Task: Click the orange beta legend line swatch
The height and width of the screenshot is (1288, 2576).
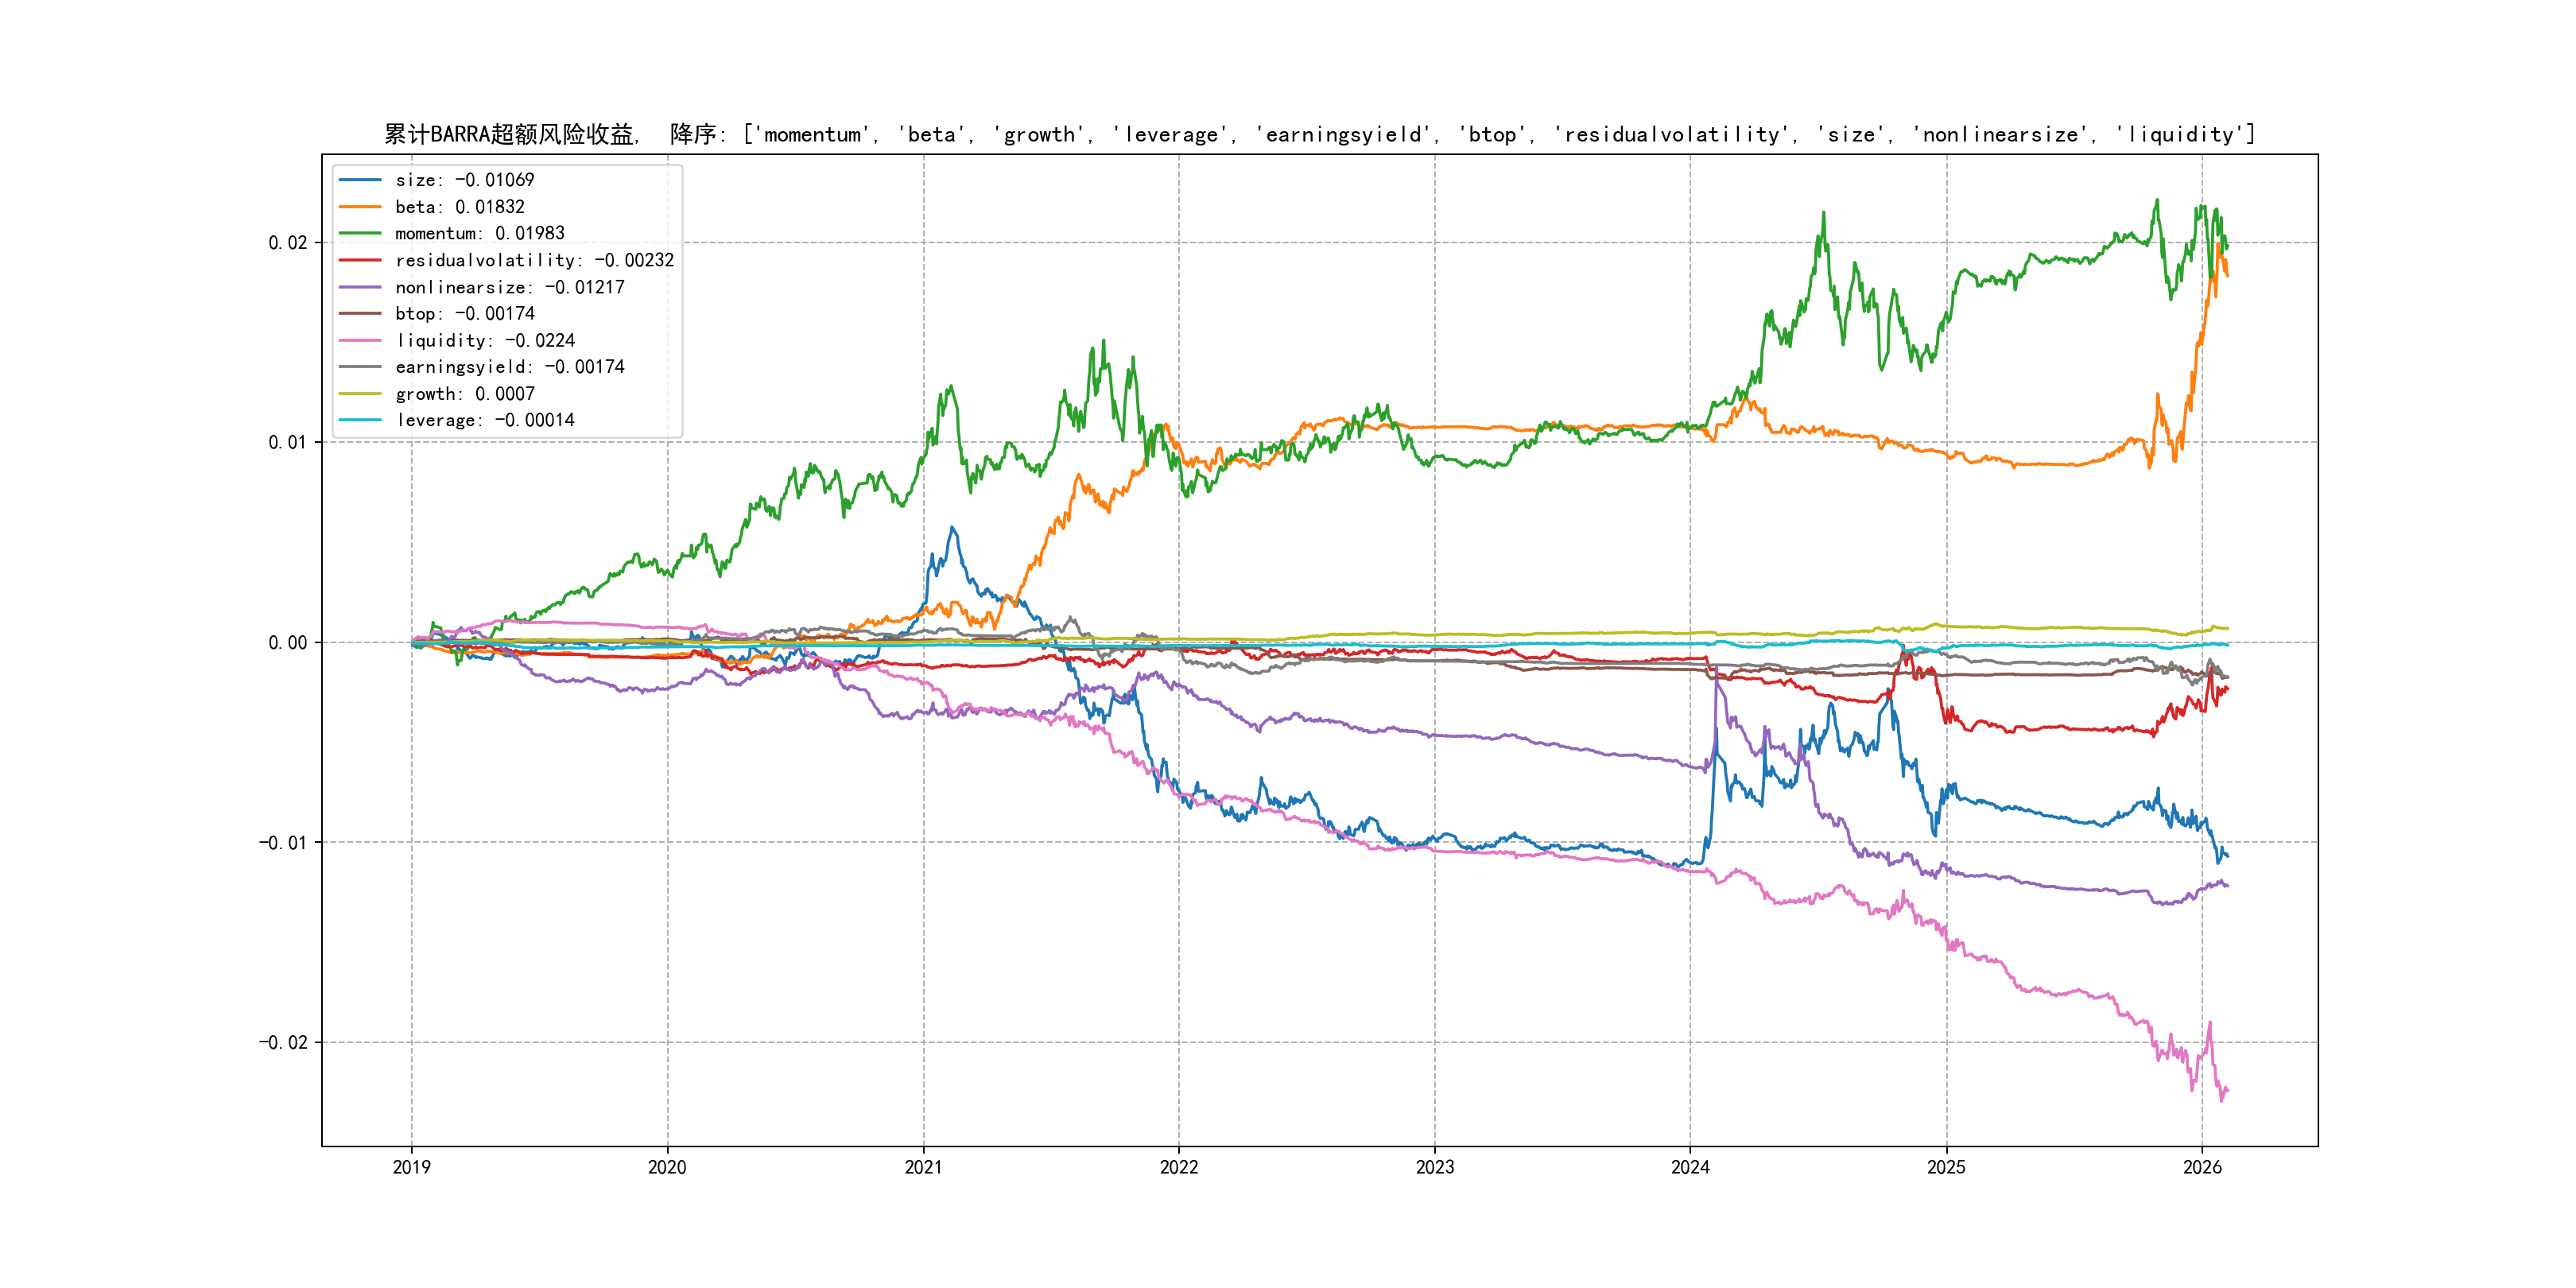Action: pos(360,207)
